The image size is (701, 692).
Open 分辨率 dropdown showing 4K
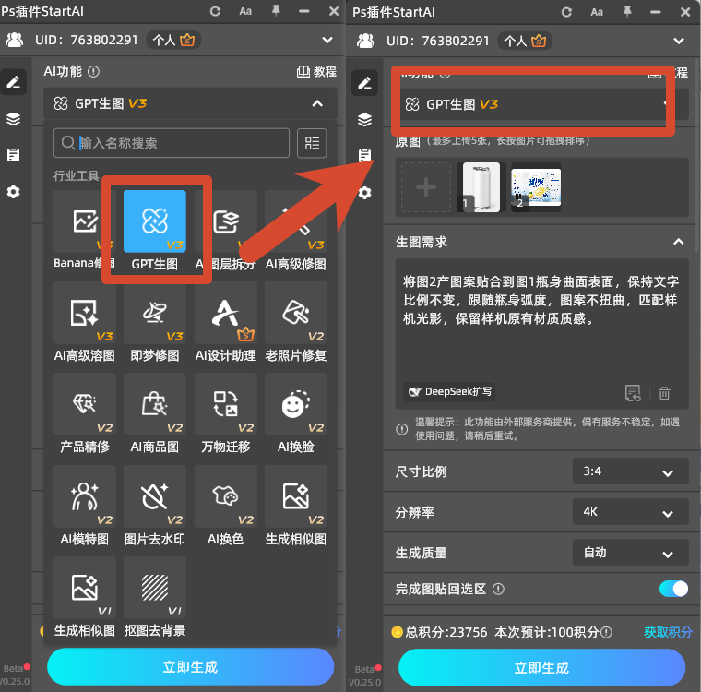630,512
